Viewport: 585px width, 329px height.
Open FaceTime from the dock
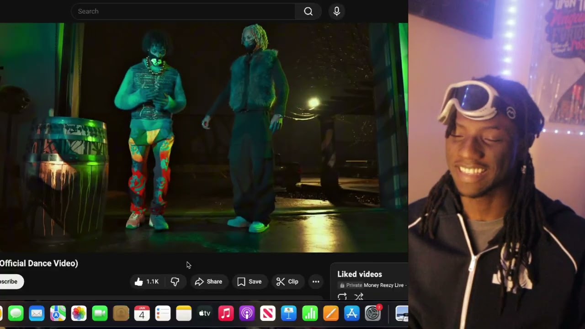pyautogui.click(x=100, y=313)
